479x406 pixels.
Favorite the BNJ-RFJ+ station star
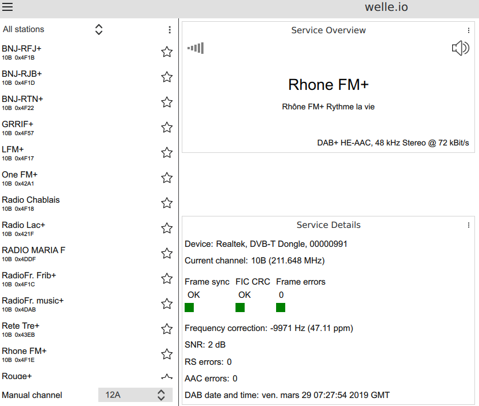[x=167, y=52]
